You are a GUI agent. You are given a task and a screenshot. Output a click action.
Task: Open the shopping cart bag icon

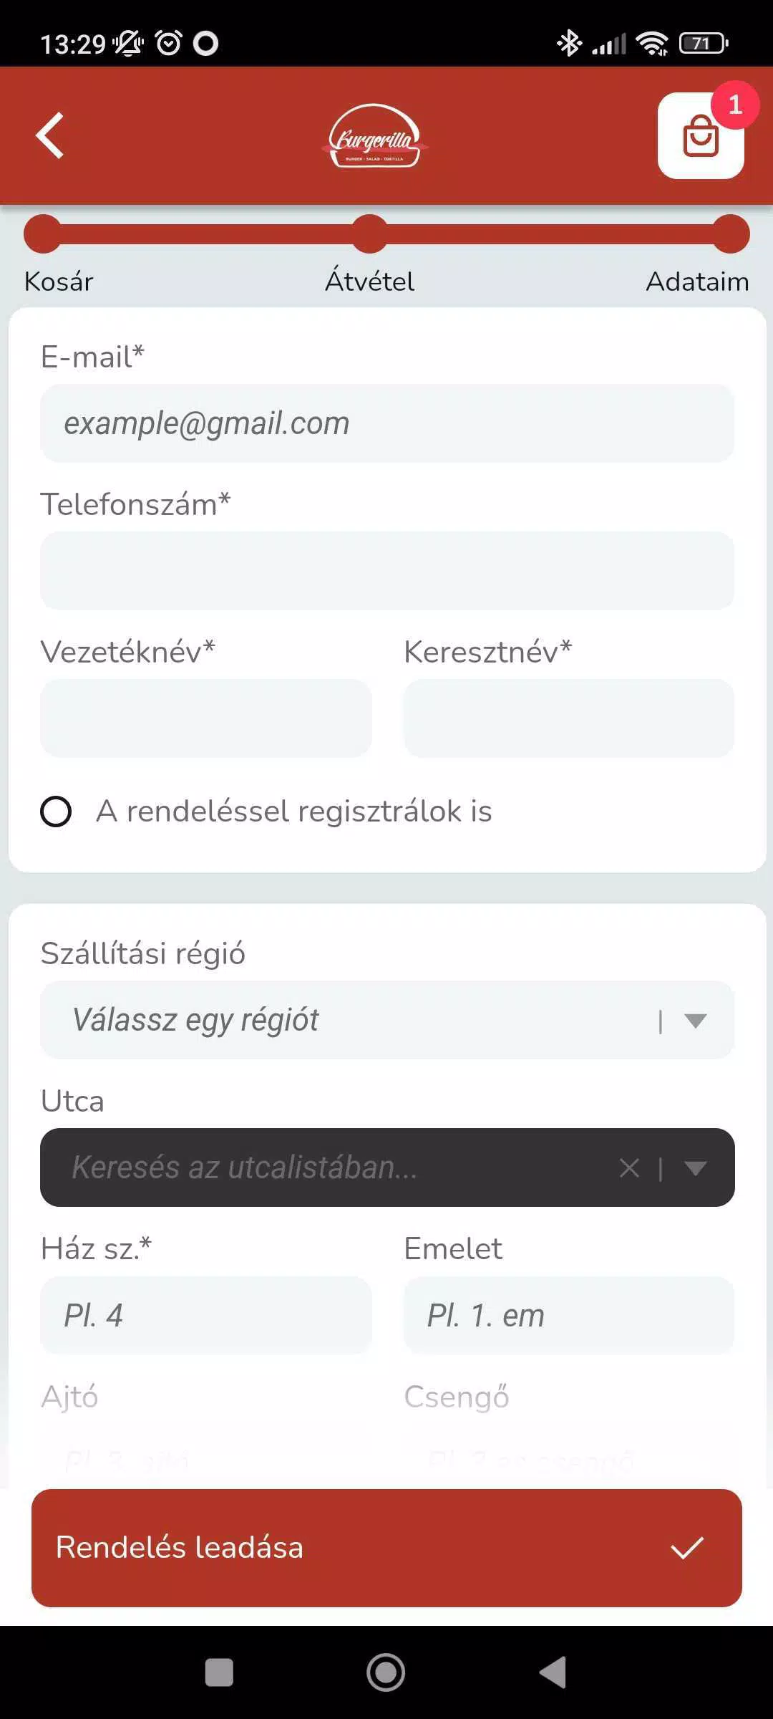click(701, 135)
